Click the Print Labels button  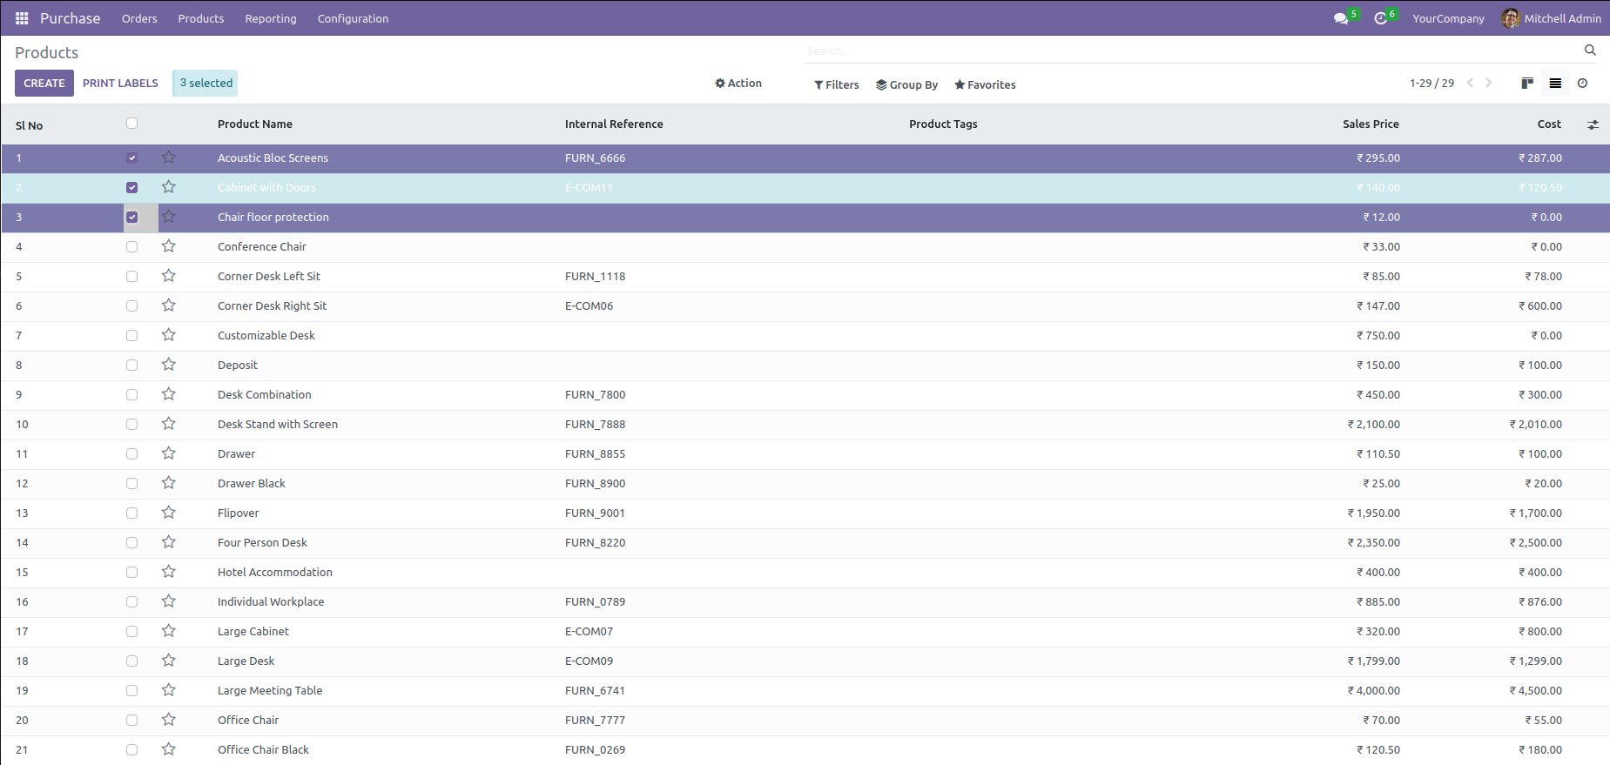click(120, 84)
